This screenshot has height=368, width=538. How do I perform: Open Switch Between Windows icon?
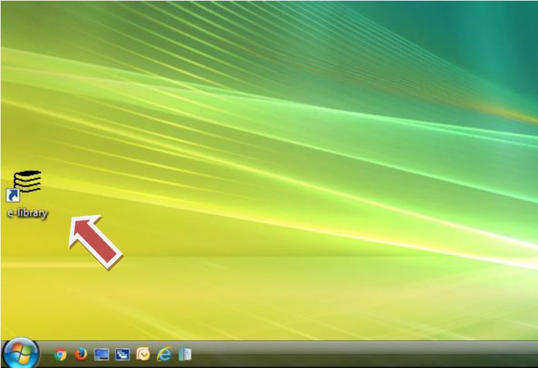(x=123, y=354)
